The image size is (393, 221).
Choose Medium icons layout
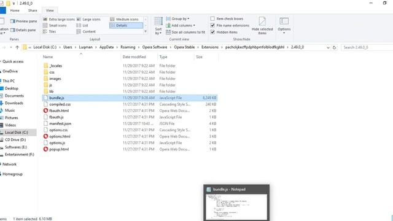(124, 19)
